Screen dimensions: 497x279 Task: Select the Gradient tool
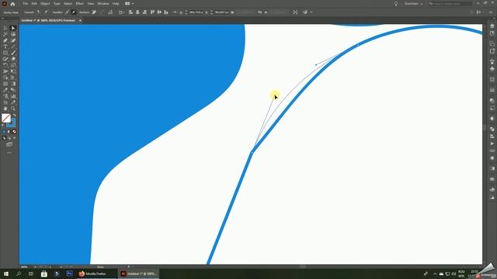(x=13, y=84)
